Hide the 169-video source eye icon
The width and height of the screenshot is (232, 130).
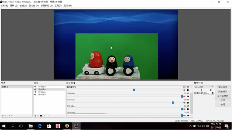tap(35, 94)
